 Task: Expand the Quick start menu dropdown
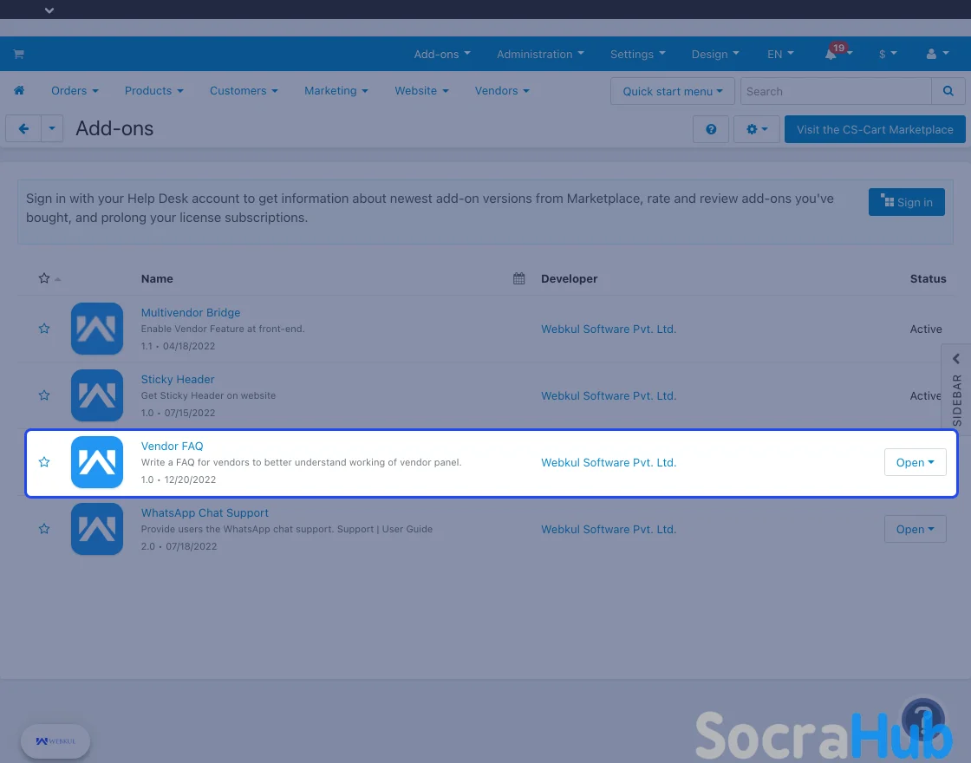point(672,91)
